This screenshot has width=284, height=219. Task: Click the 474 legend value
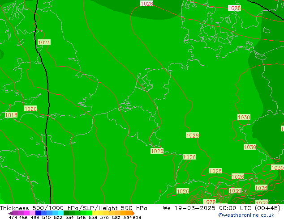(x=13, y=217)
